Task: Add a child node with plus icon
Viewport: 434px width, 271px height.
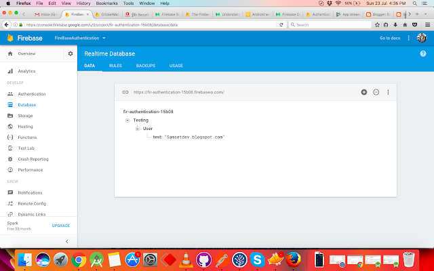Action: (364, 92)
